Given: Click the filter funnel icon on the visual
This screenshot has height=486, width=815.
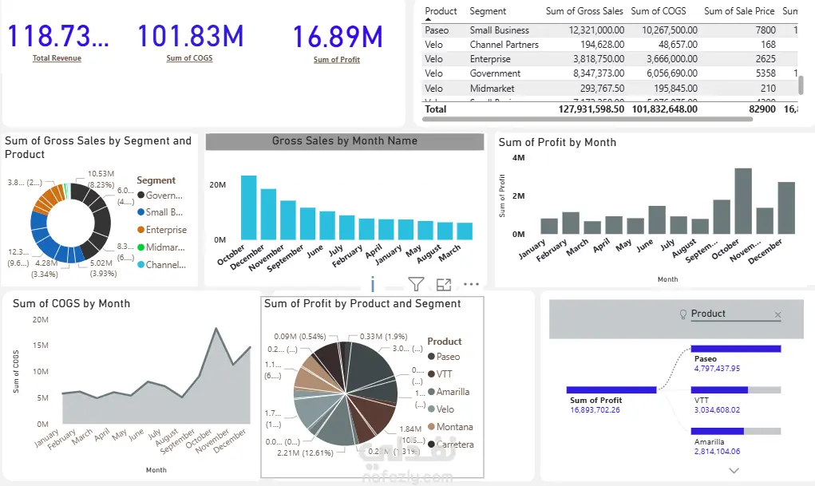Looking at the screenshot, I should click(x=416, y=284).
